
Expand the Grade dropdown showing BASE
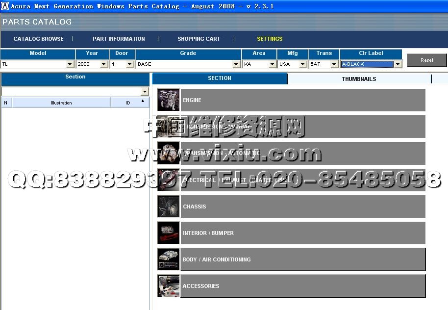(x=236, y=64)
